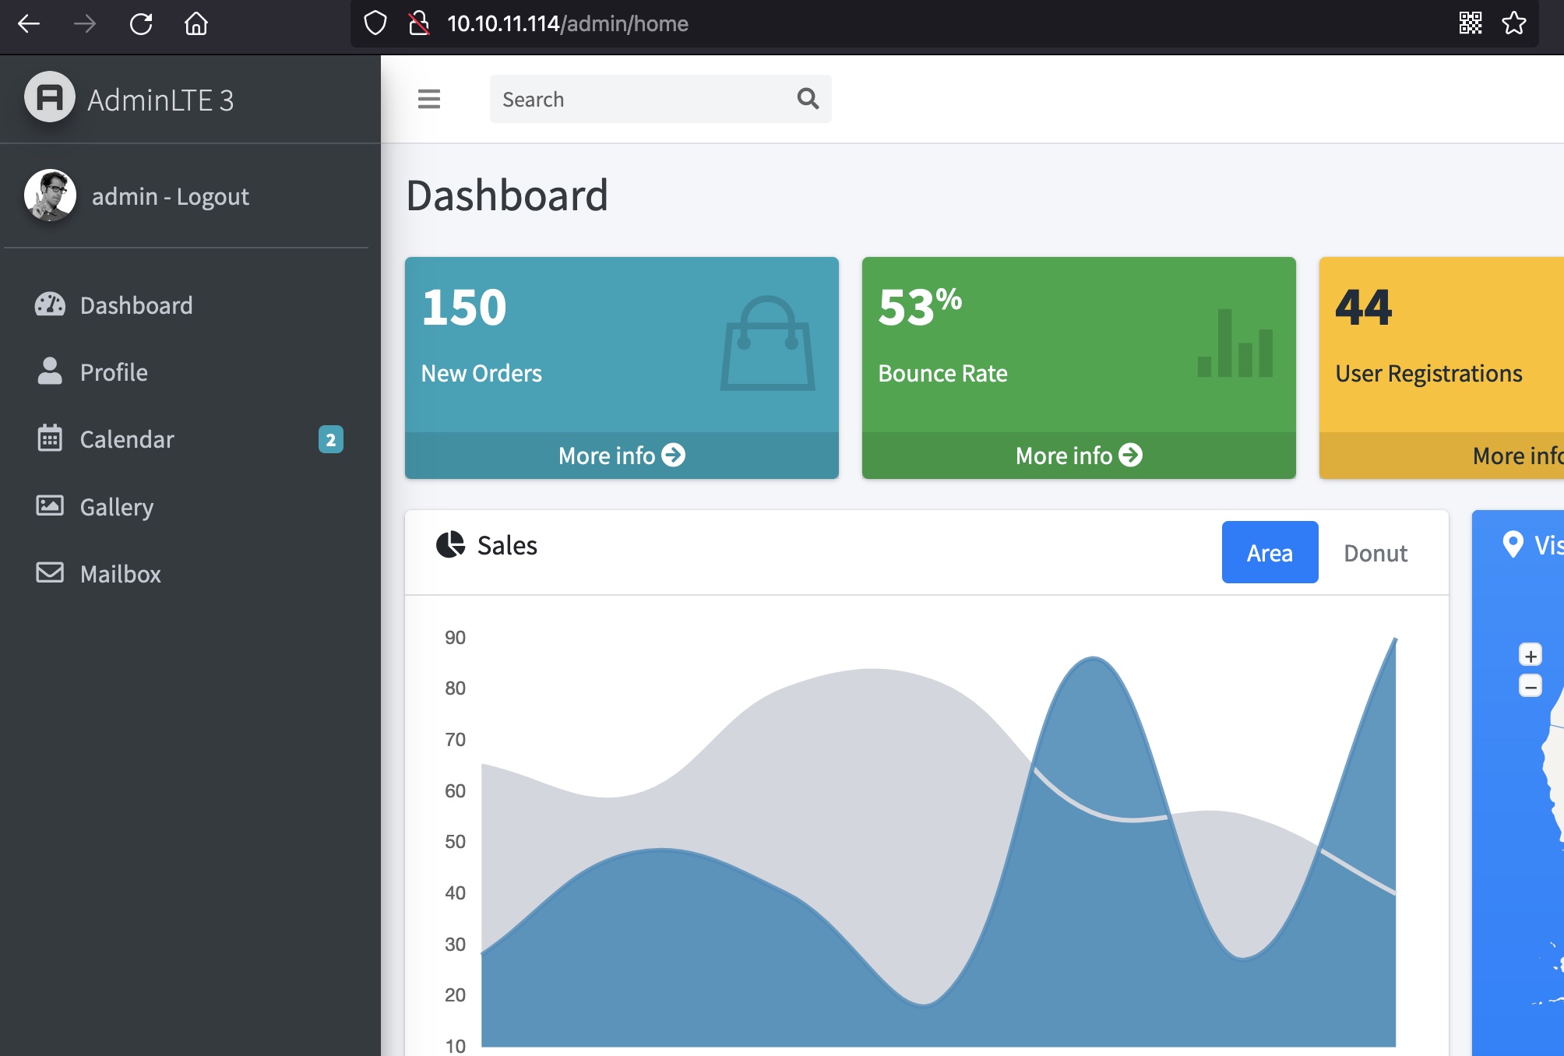
Task: Click the search magnifier icon
Action: pyautogui.click(x=808, y=99)
